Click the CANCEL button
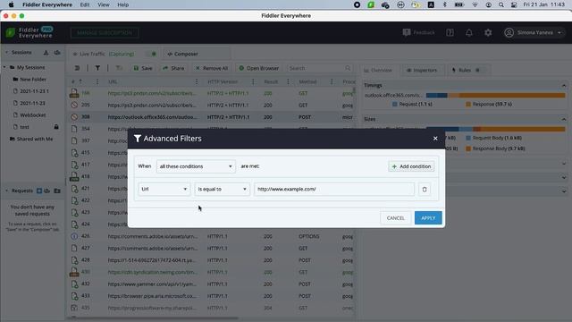572x322 pixels. [395, 218]
